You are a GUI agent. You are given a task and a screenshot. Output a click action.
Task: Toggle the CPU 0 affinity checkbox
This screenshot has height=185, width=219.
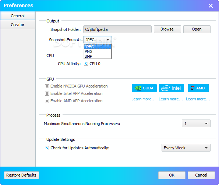[86, 64]
